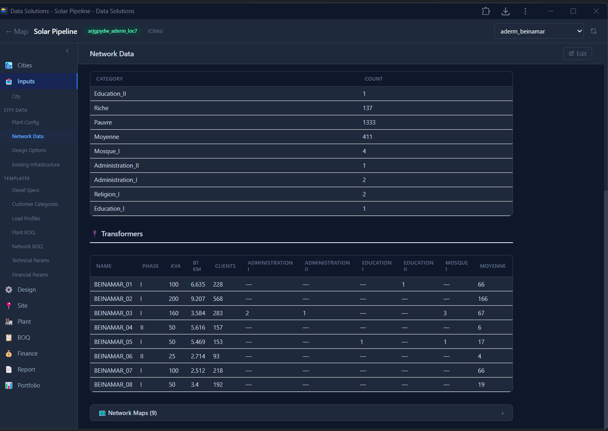This screenshot has height=431, width=608.
Task: Click the BOQ clipboard icon
Action: 9,338
